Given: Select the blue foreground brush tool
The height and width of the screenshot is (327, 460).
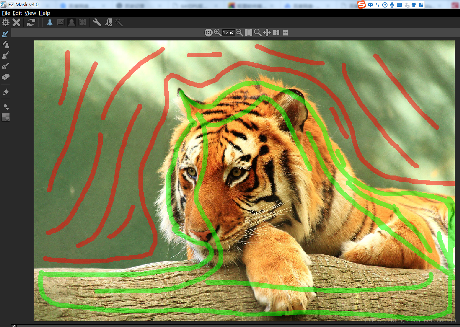Looking at the screenshot, I should pos(6,34).
